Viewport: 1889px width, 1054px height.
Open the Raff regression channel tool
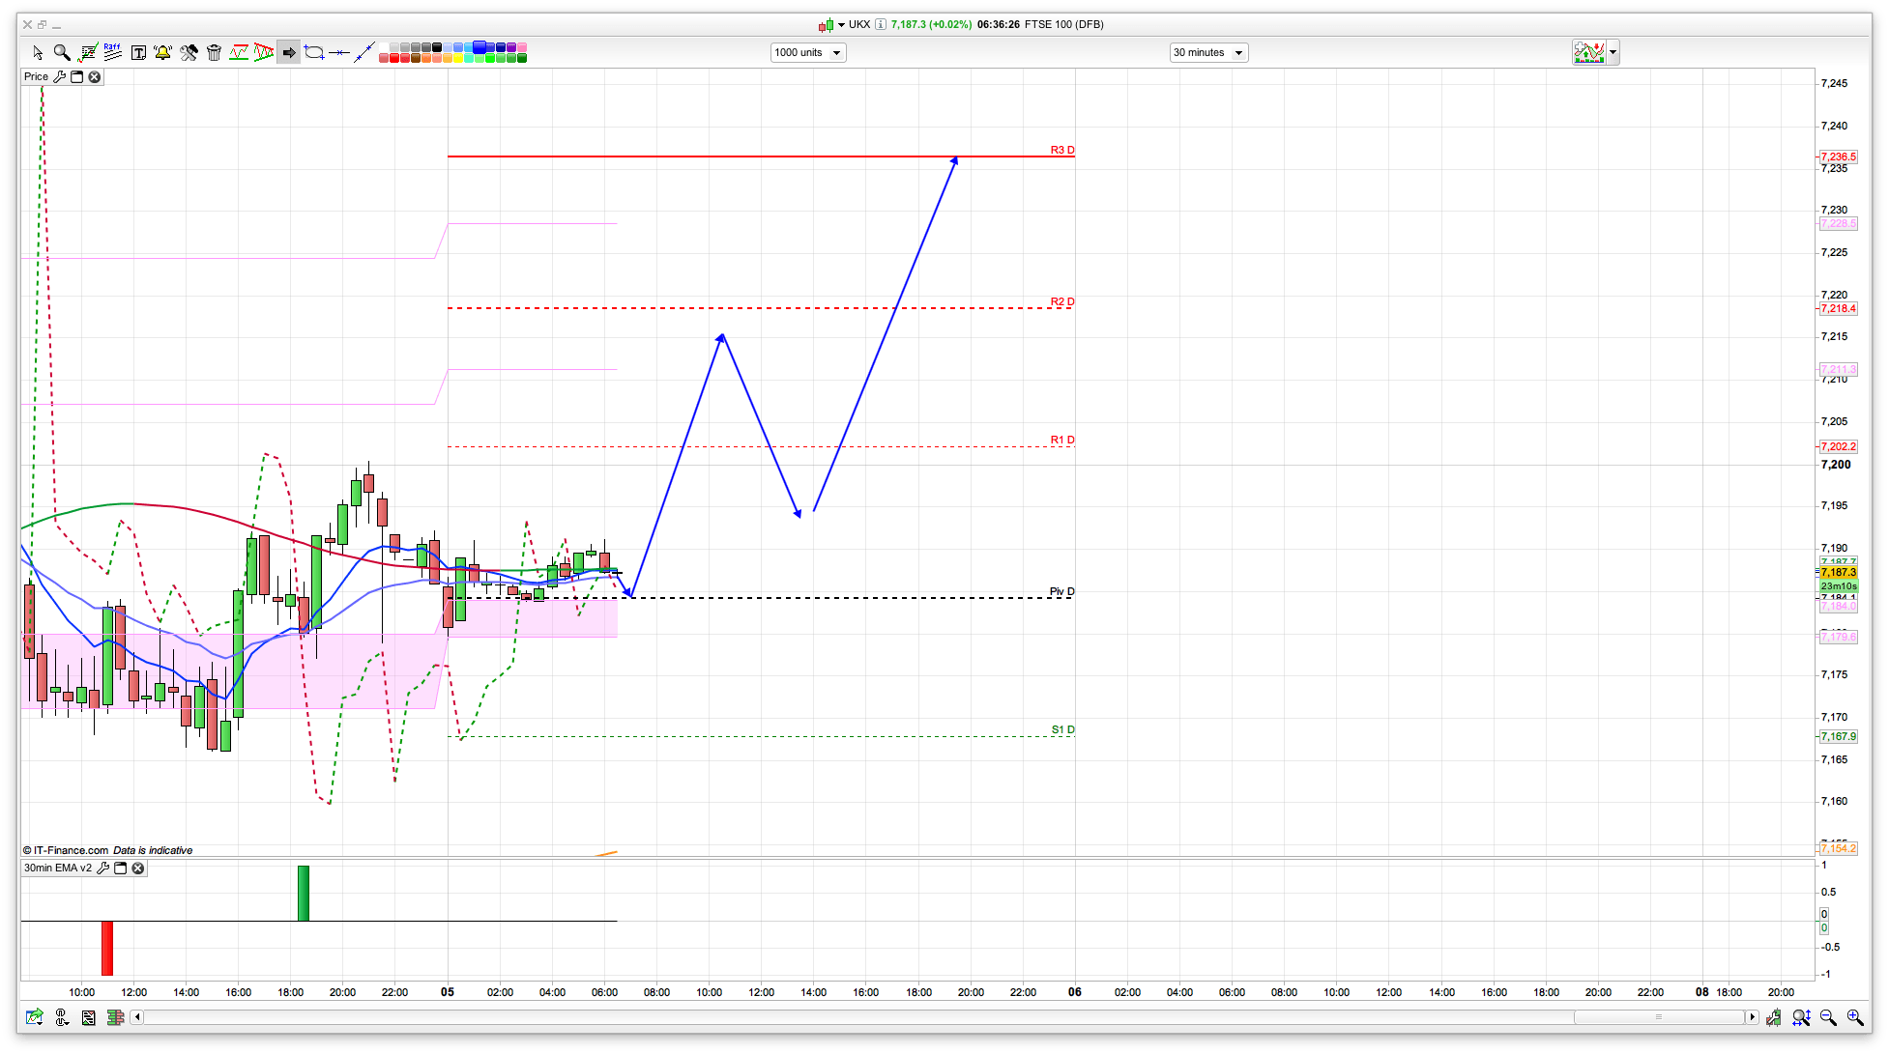[112, 52]
